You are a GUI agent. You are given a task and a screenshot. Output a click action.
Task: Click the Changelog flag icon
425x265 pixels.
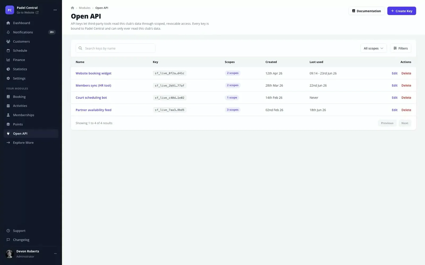click(8, 240)
